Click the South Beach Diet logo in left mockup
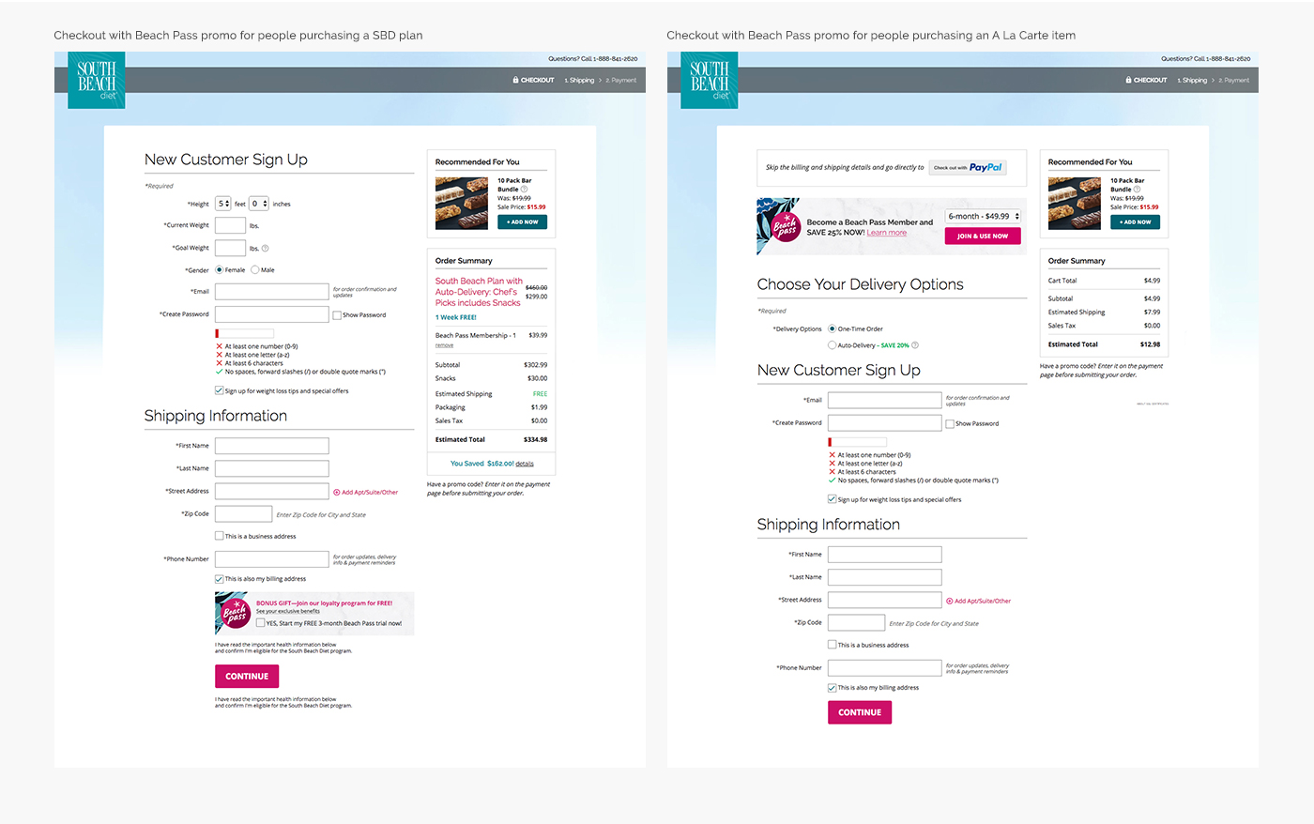 tap(97, 80)
